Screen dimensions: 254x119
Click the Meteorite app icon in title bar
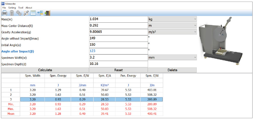(3, 4)
